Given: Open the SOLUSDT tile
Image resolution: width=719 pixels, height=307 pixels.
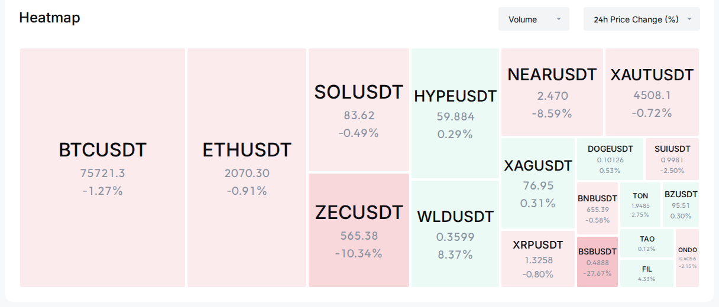Looking at the screenshot, I should [x=359, y=110].
